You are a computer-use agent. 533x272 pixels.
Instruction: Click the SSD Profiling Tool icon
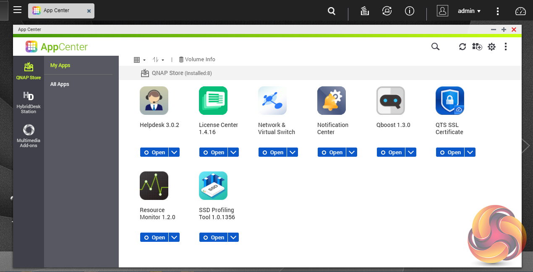[213, 186]
